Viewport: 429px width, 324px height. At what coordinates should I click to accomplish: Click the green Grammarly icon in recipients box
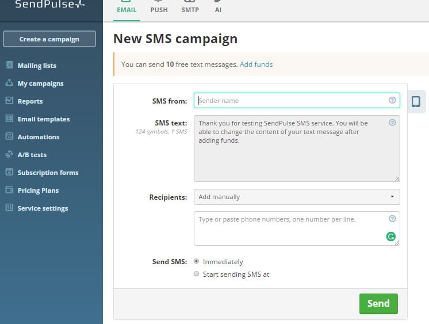tap(391, 236)
